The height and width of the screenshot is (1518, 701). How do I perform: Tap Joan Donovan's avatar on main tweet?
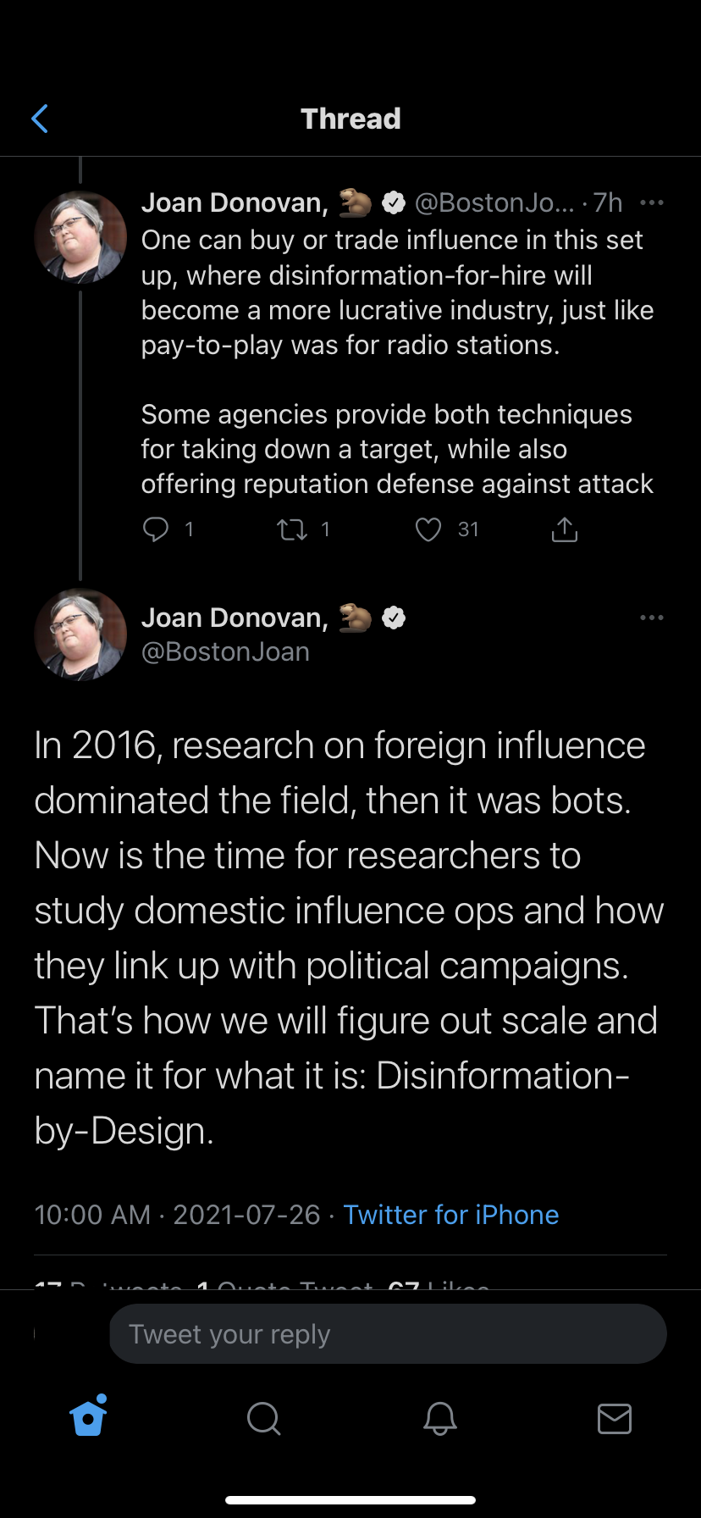[80, 634]
